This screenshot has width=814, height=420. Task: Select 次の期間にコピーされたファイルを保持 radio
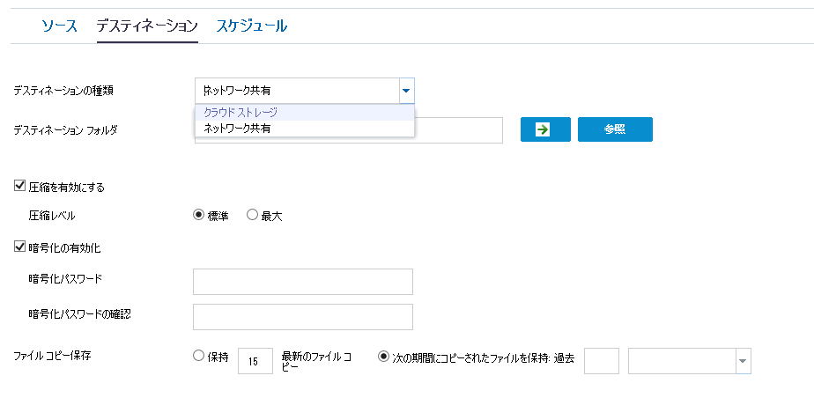pyautogui.click(x=383, y=356)
